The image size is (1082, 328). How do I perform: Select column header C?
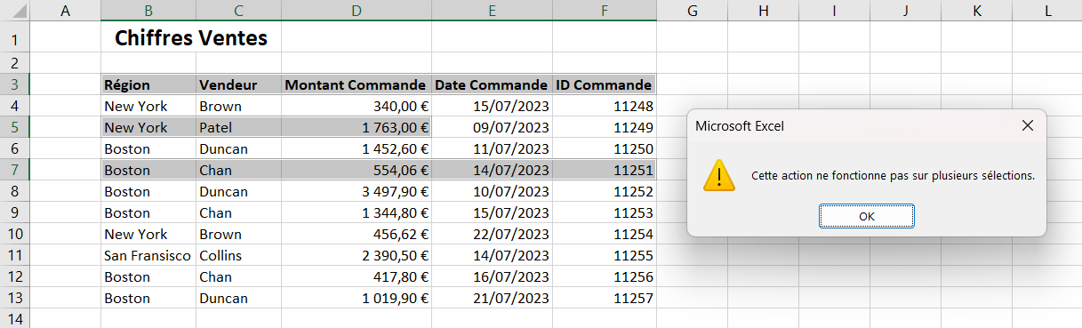(x=239, y=11)
